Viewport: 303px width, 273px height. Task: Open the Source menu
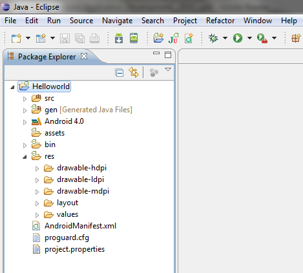click(81, 21)
